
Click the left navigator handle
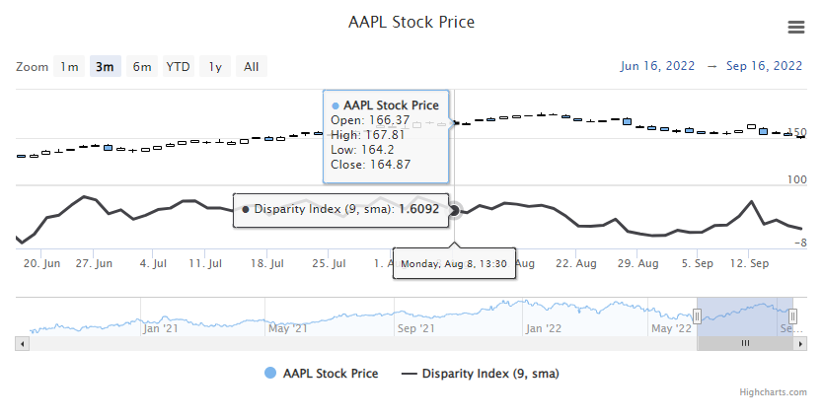coord(697,315)
